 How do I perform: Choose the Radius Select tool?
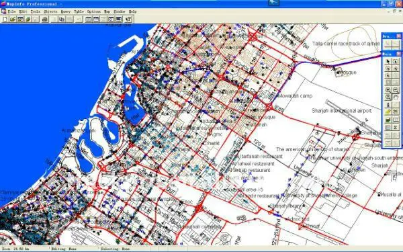[x=388, y=69]
